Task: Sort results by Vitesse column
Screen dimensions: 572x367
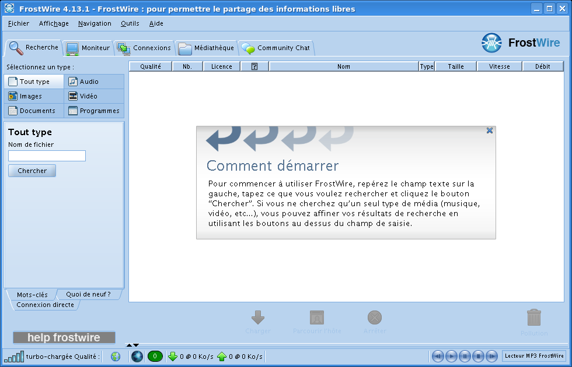Action: pos(500,66)
